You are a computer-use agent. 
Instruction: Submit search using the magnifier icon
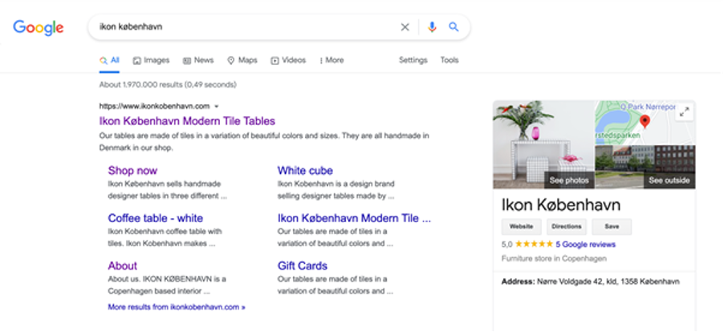tap(454, 27)
